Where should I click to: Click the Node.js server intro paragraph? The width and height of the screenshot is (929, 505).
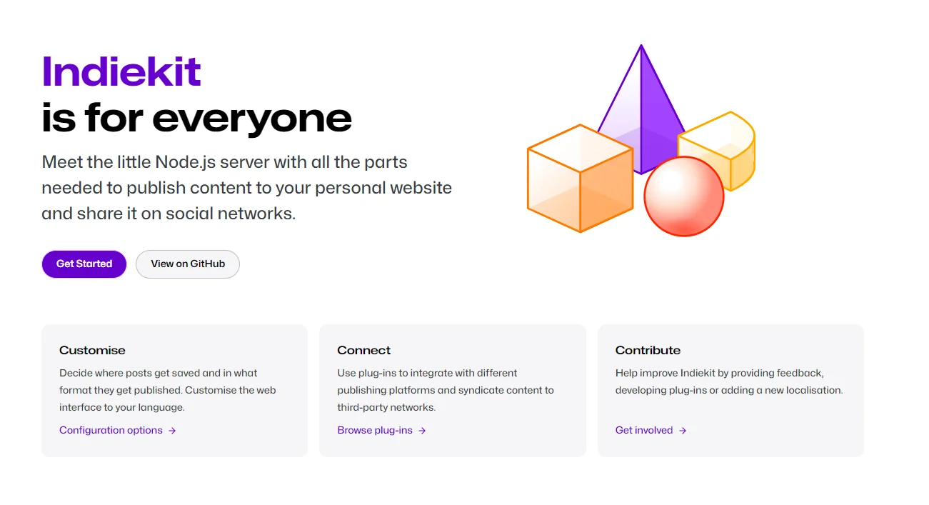246,188
